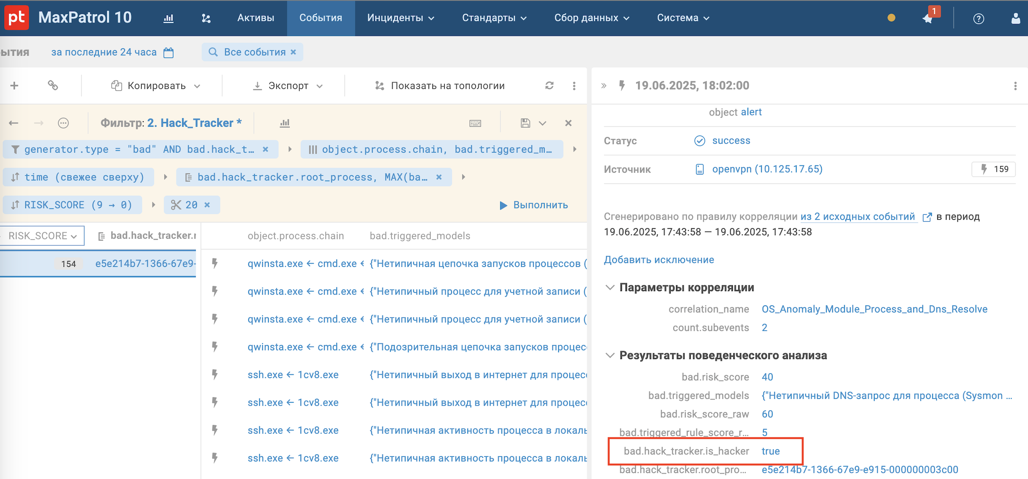Viewport: 1028px width, 479px height.
Task: Open the openvpn (10.125.17.65) source link
Action: [x=767, y=169]
